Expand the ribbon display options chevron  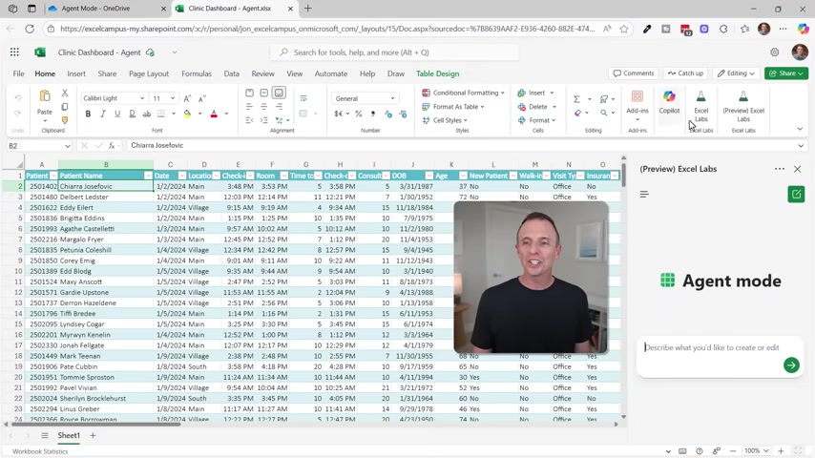800,129
